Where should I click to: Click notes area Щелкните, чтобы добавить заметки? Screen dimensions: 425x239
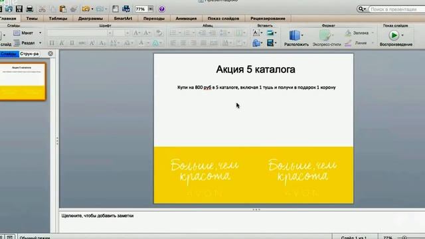point(98,216)
